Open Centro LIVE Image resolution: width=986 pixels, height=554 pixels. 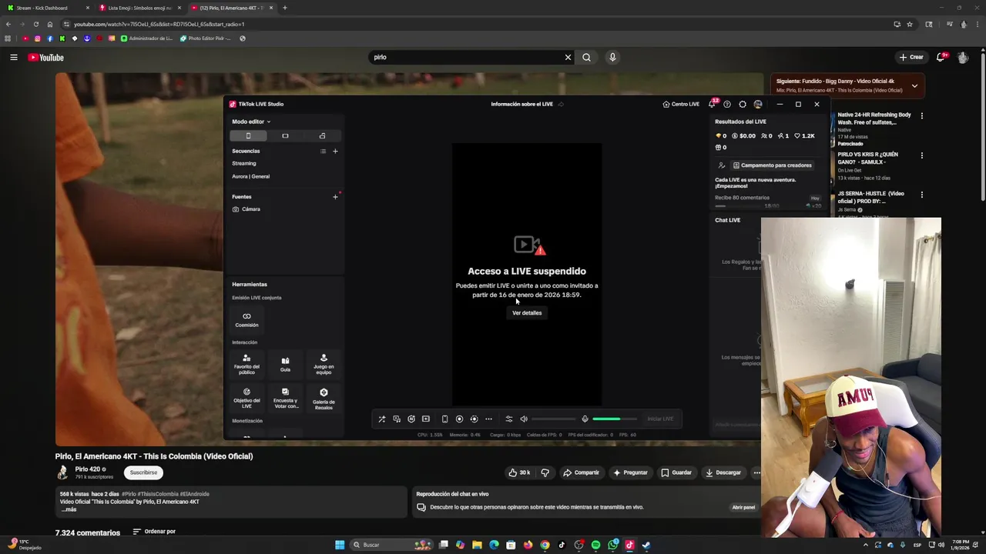pyautogui.click(x=681, y=105)
